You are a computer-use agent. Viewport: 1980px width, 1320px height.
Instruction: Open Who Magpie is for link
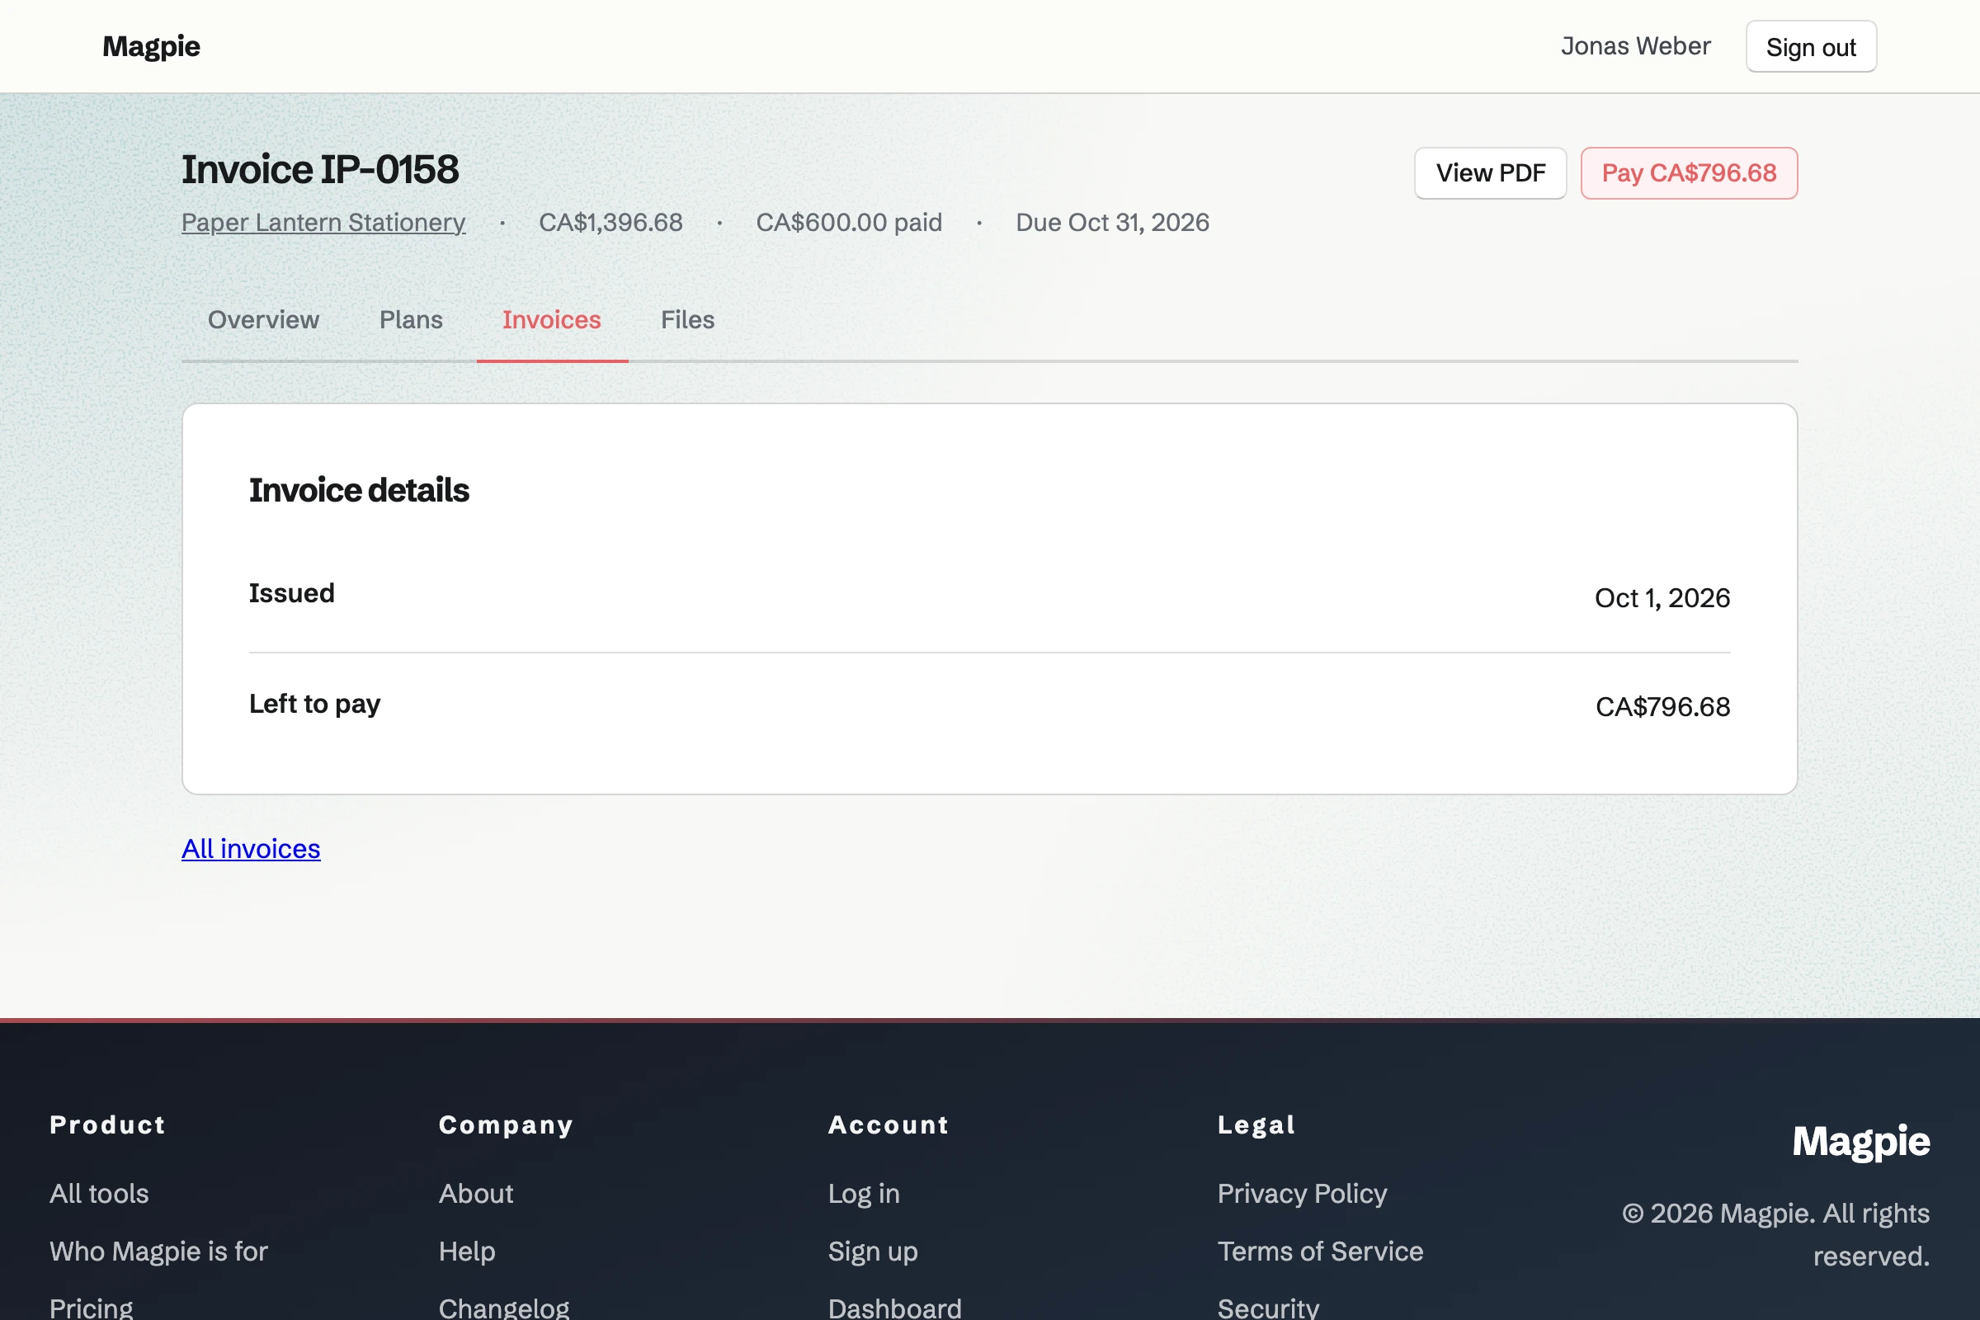click(x=158, y=1252)
